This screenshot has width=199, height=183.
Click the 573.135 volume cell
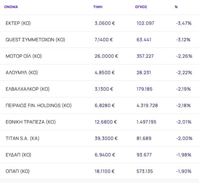[x=145, y=171]
